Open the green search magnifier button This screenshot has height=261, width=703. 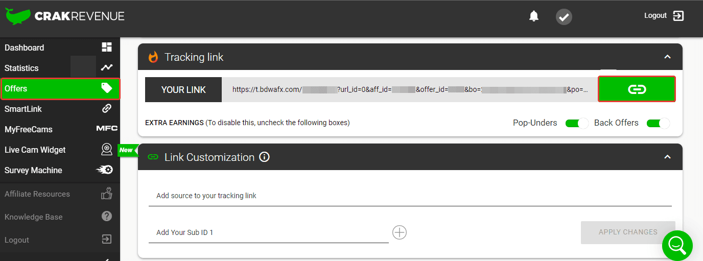[677, 246]
